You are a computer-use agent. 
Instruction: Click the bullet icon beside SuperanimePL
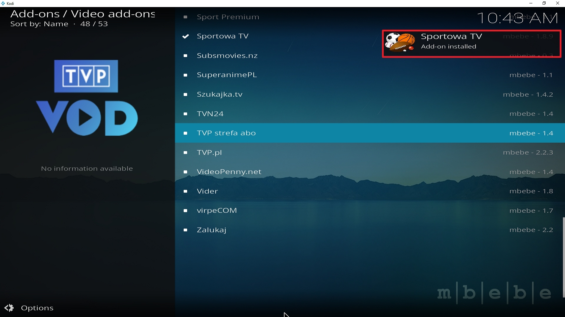(185, 75)
